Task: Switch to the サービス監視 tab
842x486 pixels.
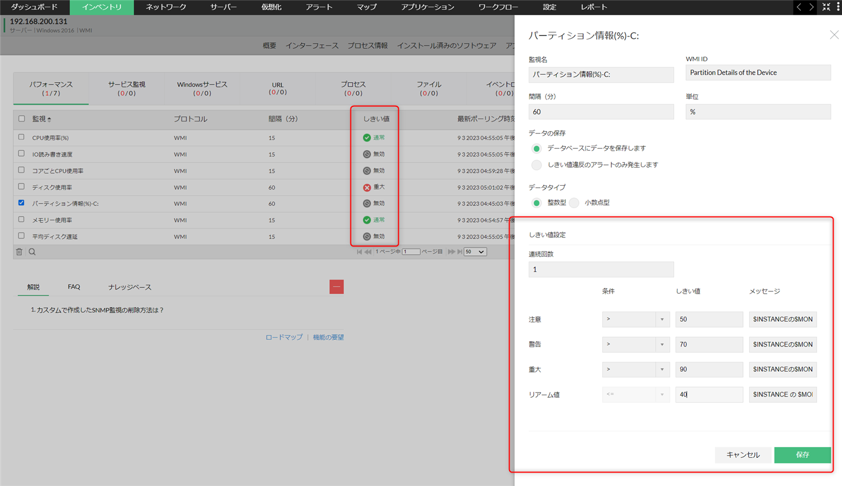Action: 127,88
